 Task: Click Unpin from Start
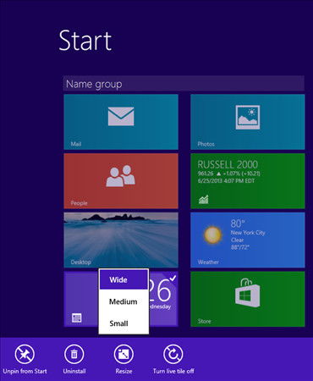point(25,359)
